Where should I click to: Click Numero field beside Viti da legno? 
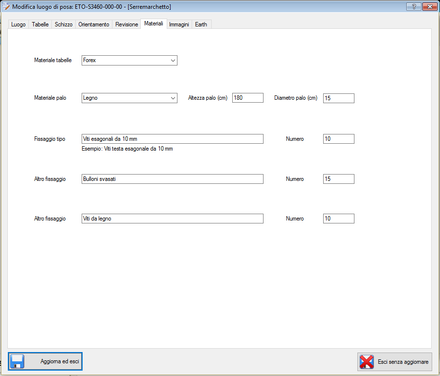pos(338,219)
